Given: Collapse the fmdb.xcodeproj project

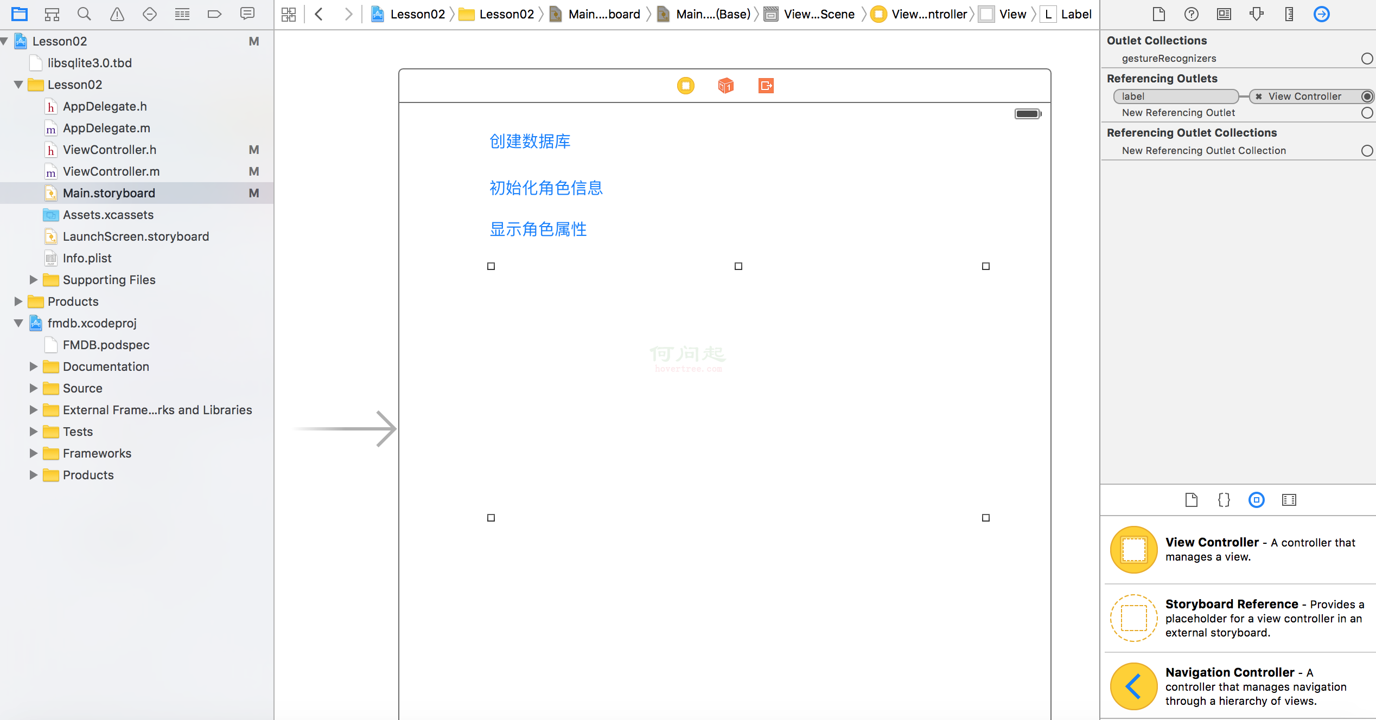Looking at the screenshot, I should tap(18, 323).
